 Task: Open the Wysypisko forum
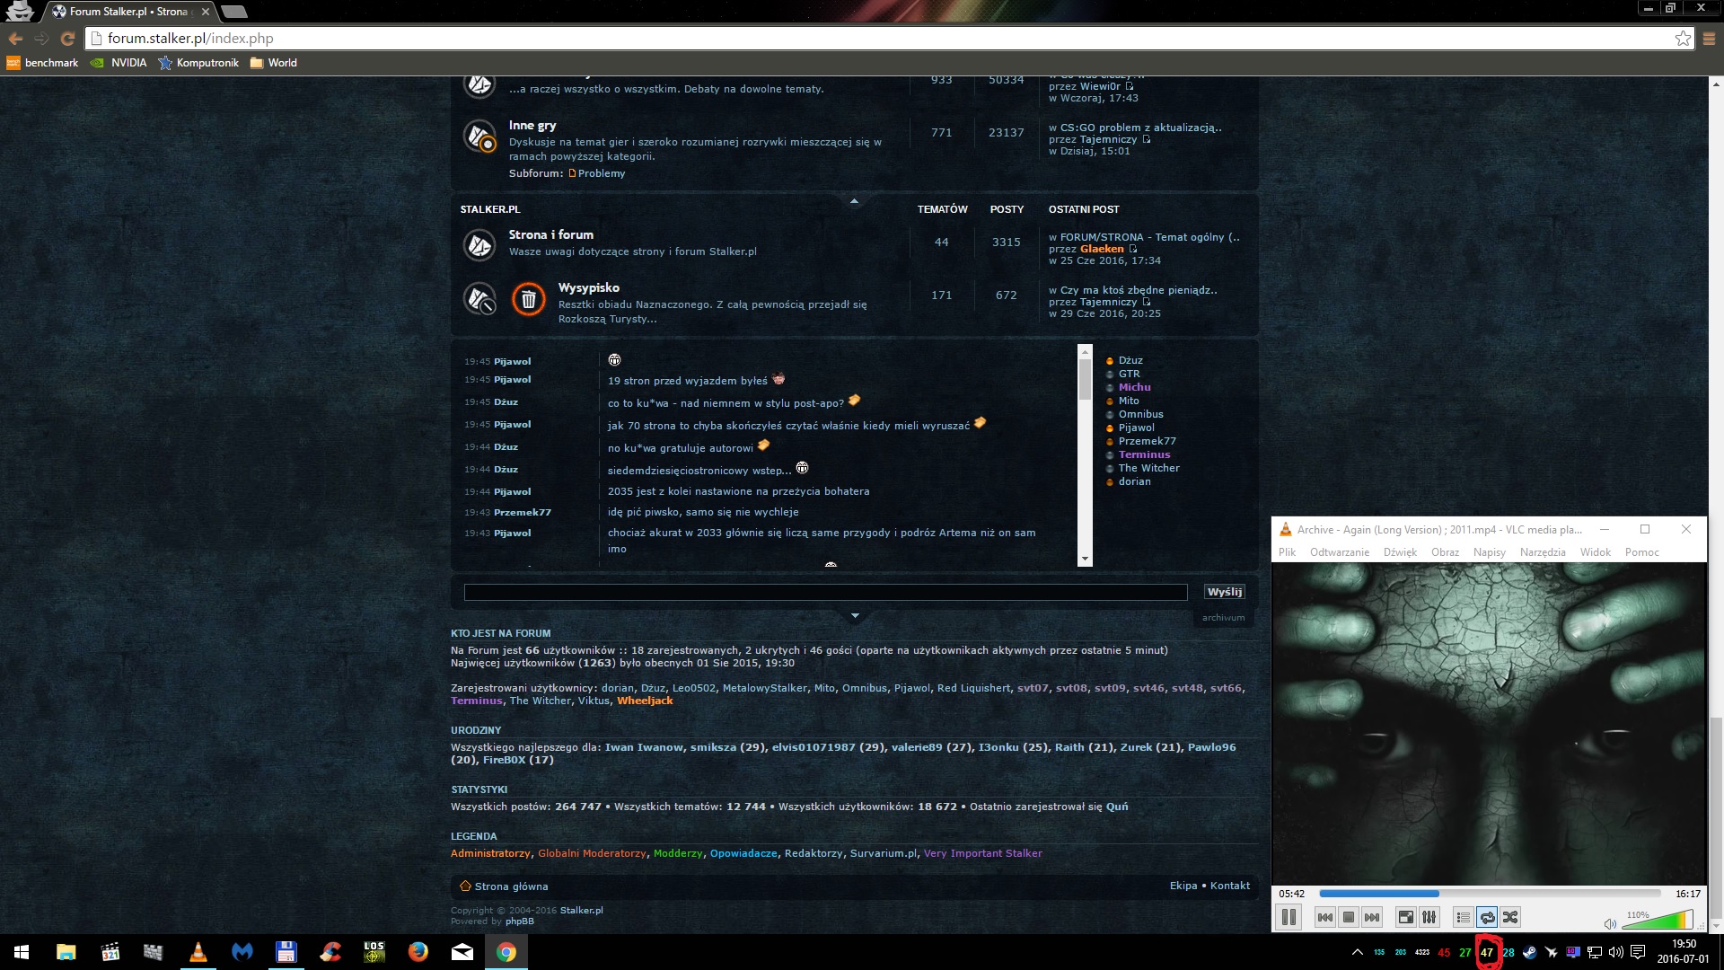[x=588, y=287]
